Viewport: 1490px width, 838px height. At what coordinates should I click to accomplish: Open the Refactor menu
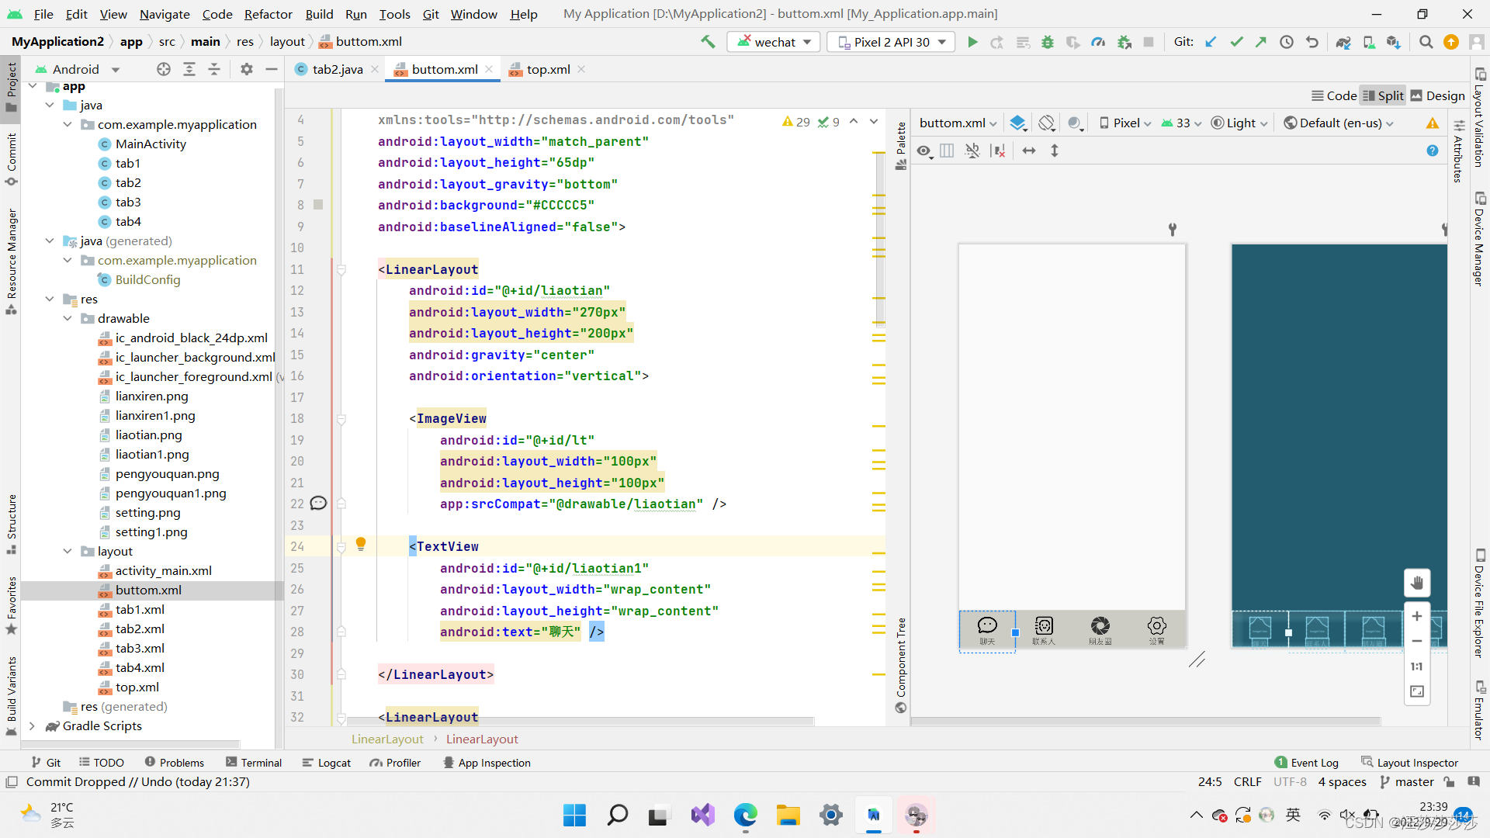click(268, 14)
